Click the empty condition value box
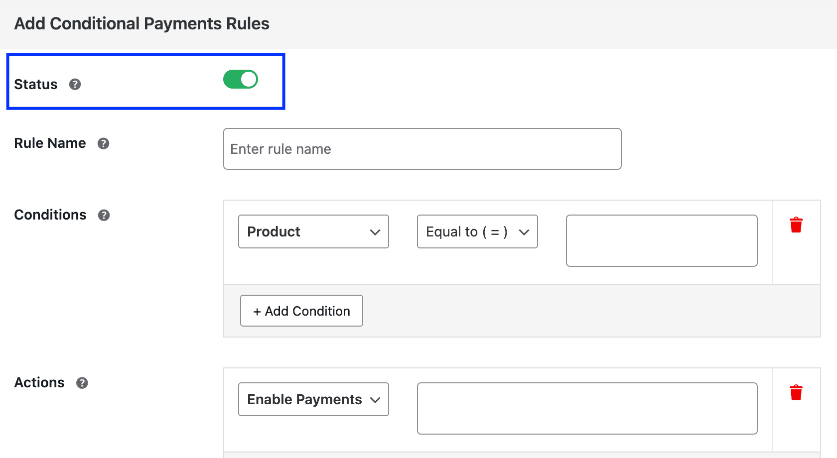The height and width of the screenshot is (458, 837). tap(661, 241)
